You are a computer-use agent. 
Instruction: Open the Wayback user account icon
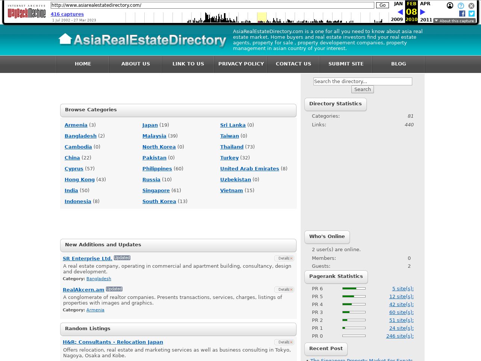coord(450,6)
